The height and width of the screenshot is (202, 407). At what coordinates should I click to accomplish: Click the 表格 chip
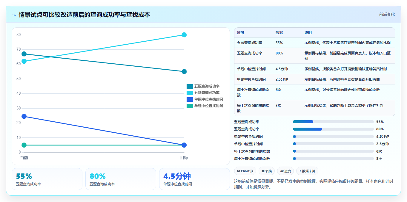(267, 171)
